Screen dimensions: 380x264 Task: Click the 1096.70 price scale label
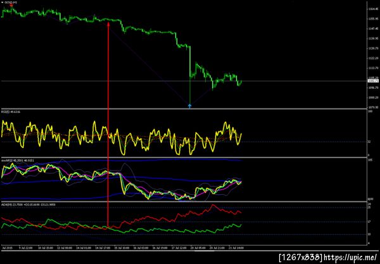coord(373,88)
